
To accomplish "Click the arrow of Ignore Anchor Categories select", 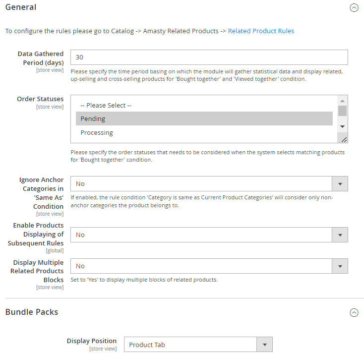I will click(x=340, y=184).
